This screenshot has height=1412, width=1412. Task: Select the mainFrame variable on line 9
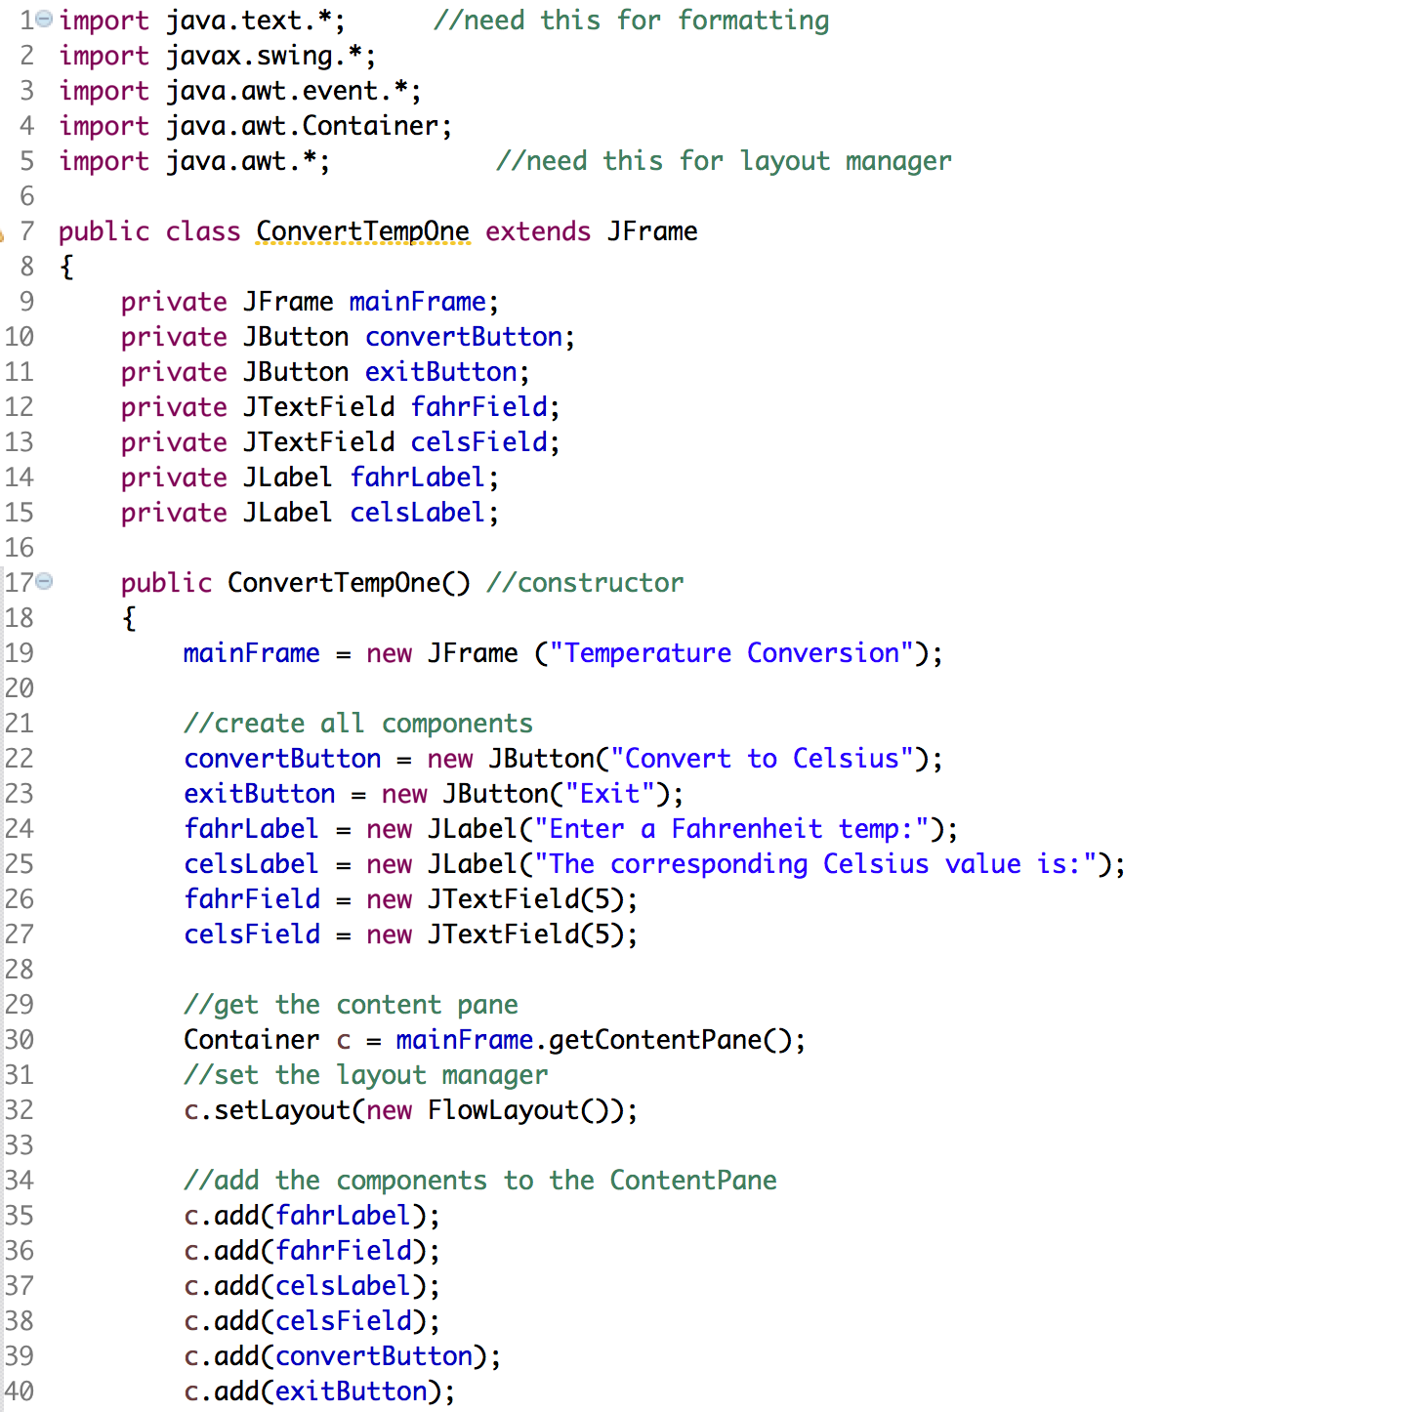click(417, 301)
